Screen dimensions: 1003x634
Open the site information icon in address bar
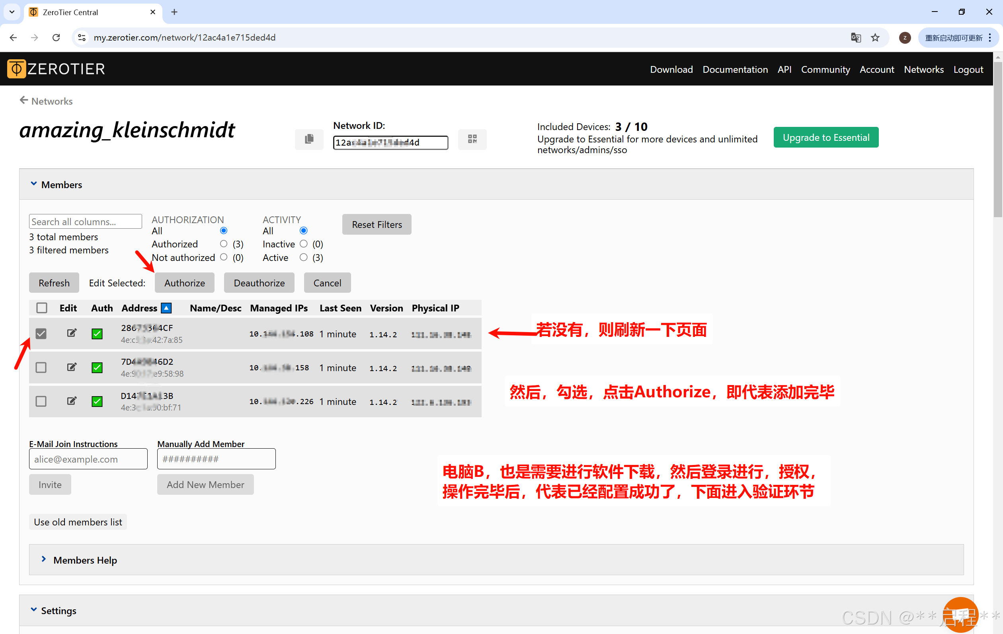point(82,37)
